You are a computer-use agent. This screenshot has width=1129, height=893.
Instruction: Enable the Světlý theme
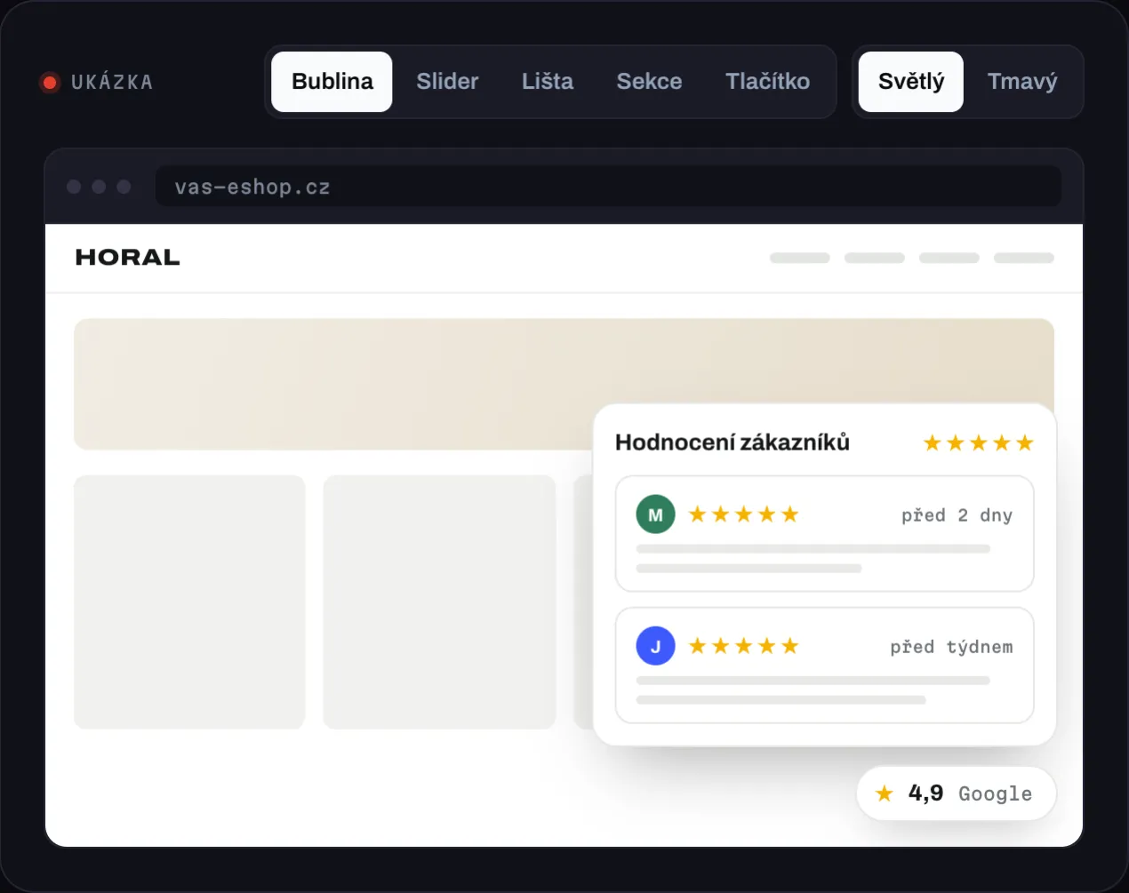click(911, 82)
